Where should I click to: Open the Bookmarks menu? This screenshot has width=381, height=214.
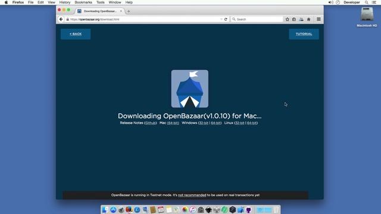pyautogui.click(x=83, y=2)
